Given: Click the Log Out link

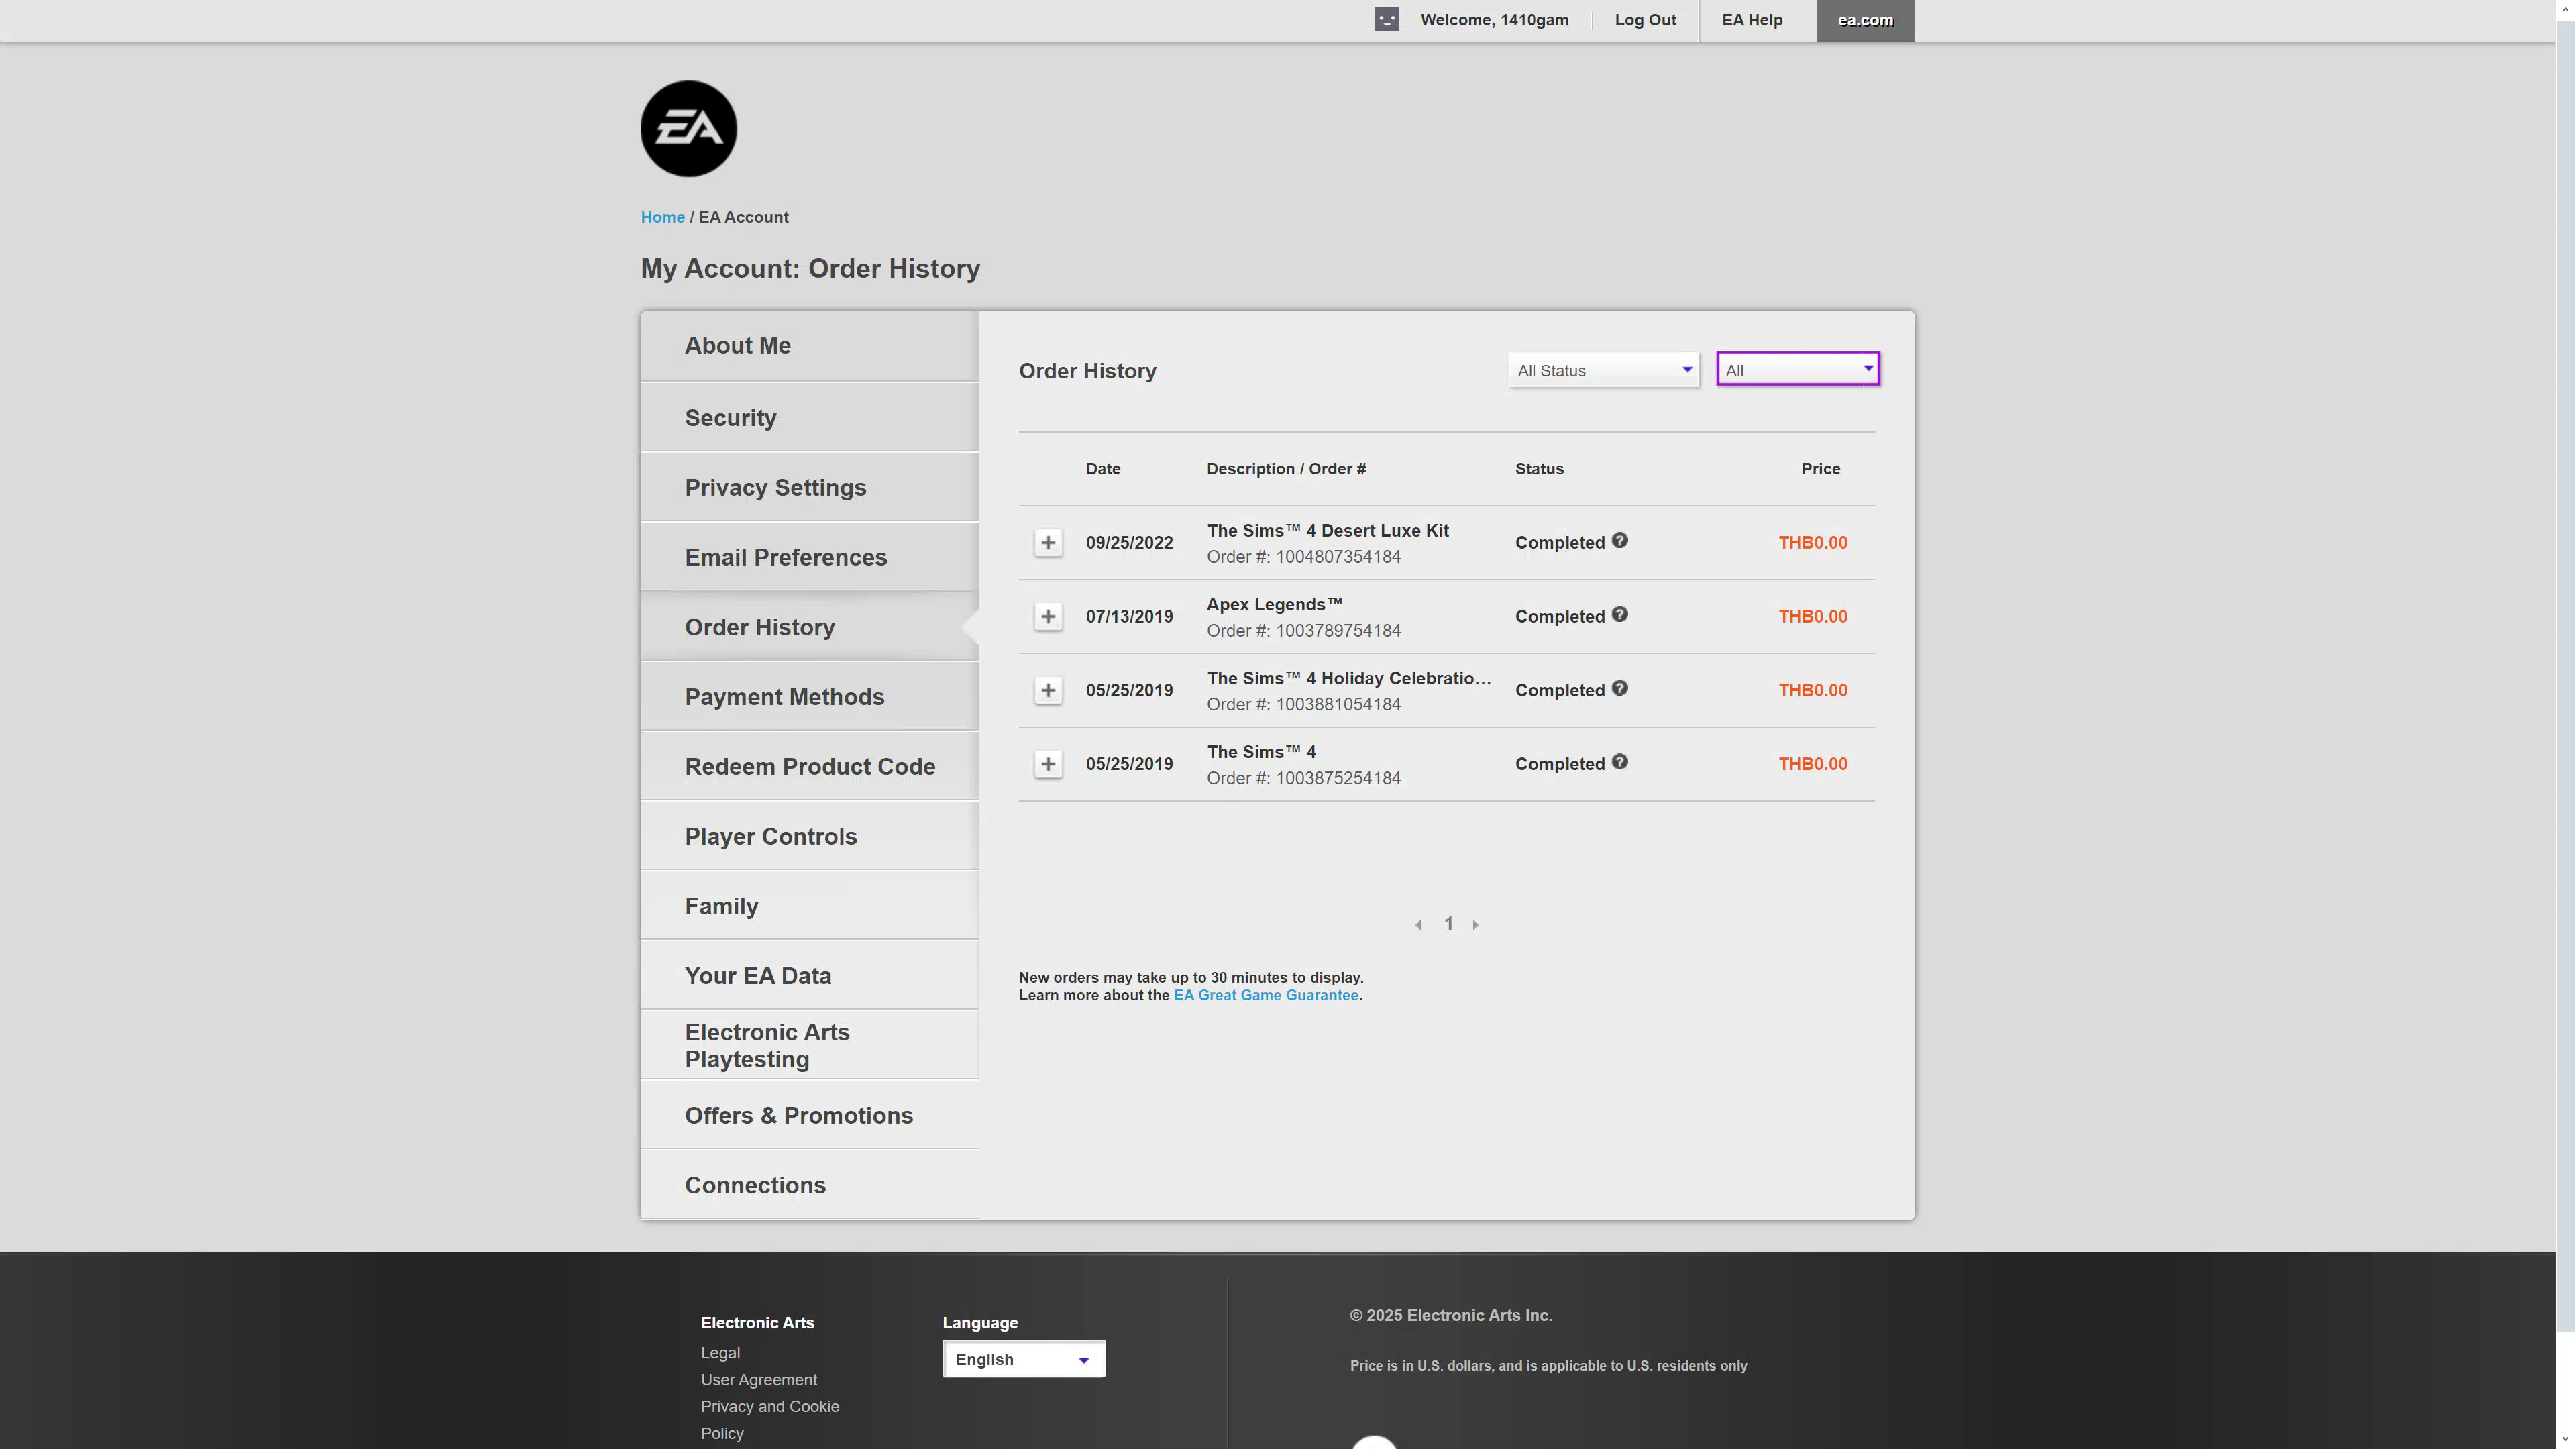Looking at the screenshot, I should point(1645,20).
